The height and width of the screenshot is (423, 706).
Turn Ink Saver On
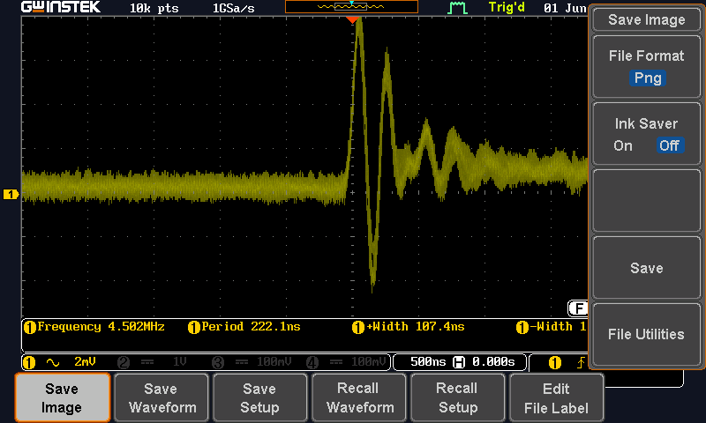623,145
